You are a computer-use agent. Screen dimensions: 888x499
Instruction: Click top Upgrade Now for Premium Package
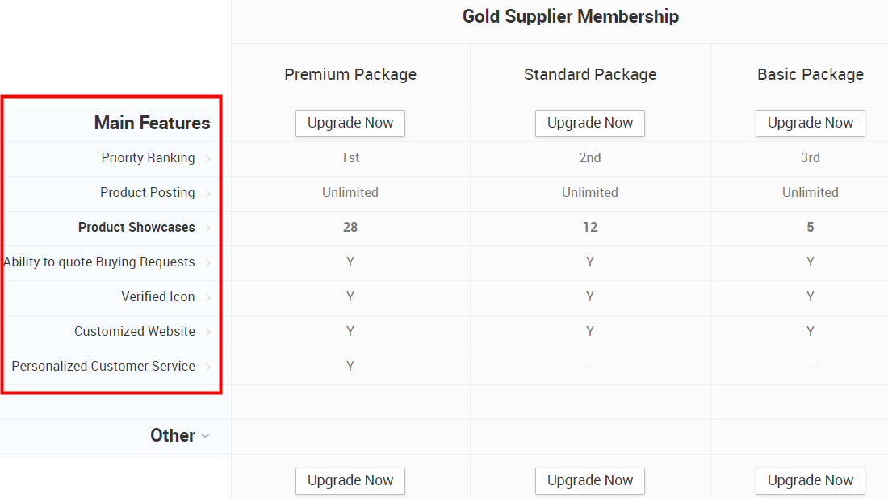point(350,123)
